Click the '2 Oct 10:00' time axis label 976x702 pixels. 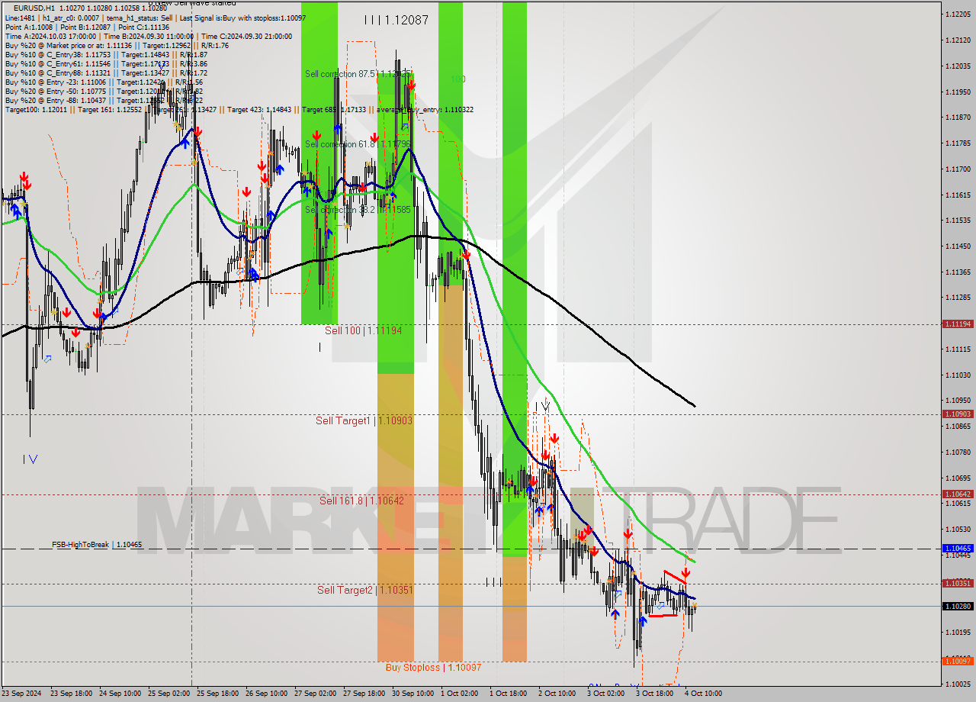(556, 694)
